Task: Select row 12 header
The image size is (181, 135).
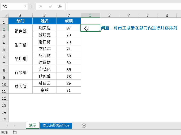Action: click(4, 97)
